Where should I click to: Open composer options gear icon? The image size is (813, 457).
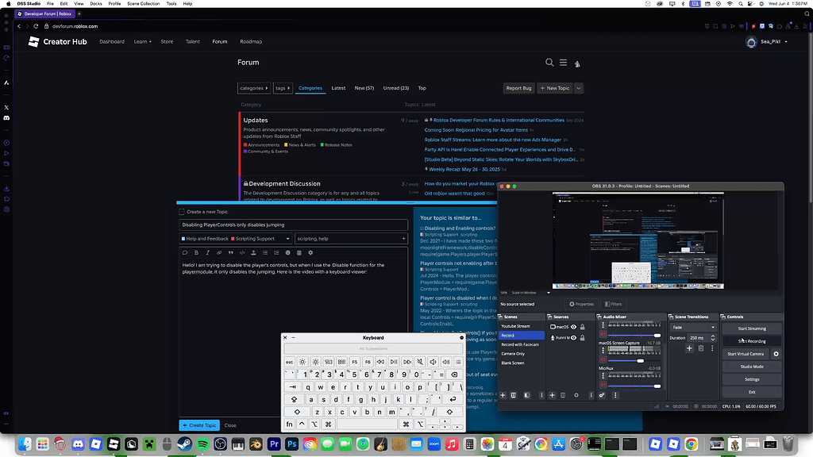click(x=310, y=253)
